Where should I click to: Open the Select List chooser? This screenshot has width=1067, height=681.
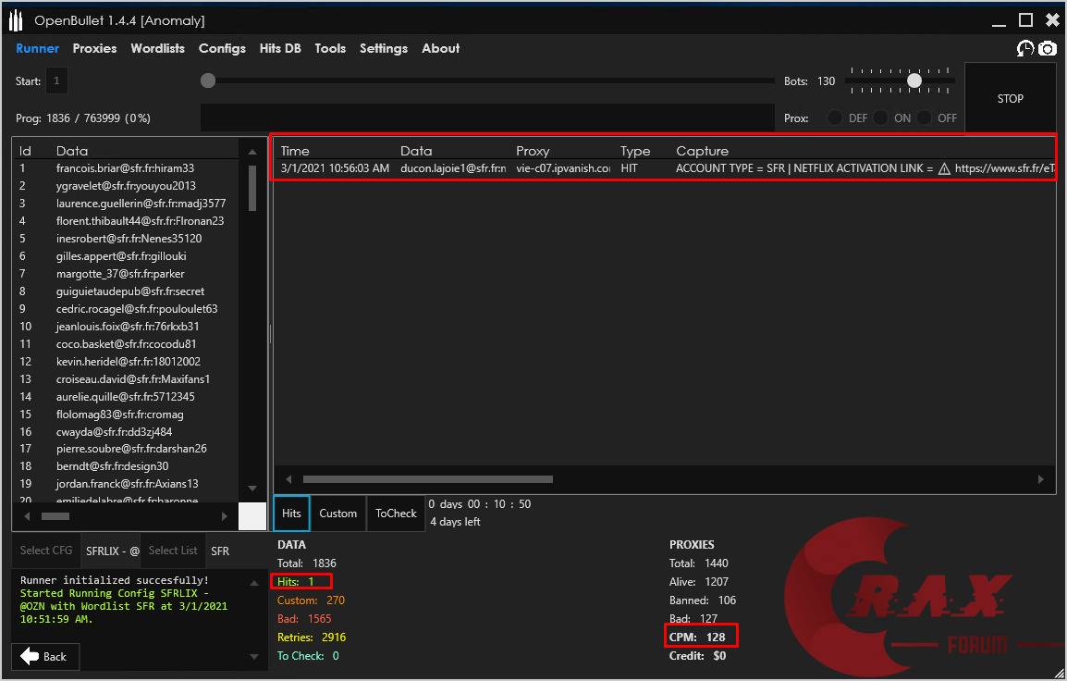pos(173,551)
